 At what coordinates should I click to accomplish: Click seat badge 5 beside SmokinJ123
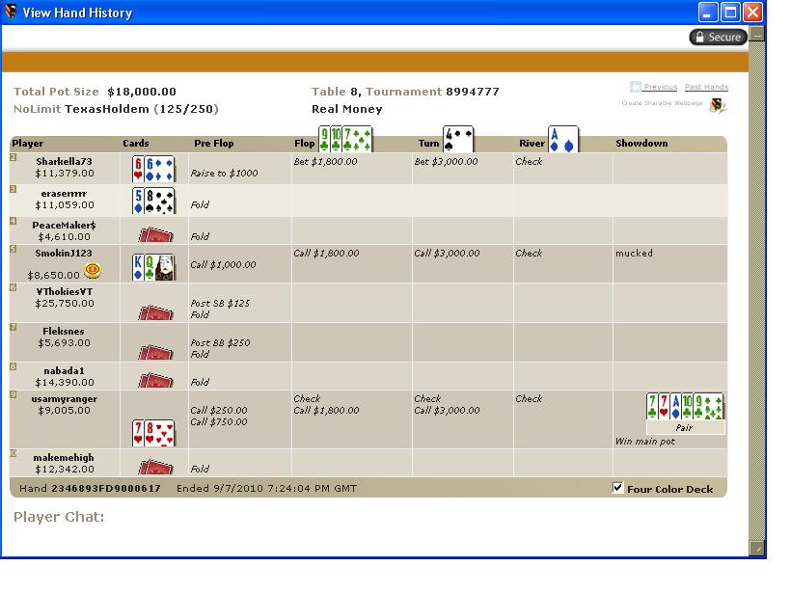pyautogui.click(x=14, y=249)
